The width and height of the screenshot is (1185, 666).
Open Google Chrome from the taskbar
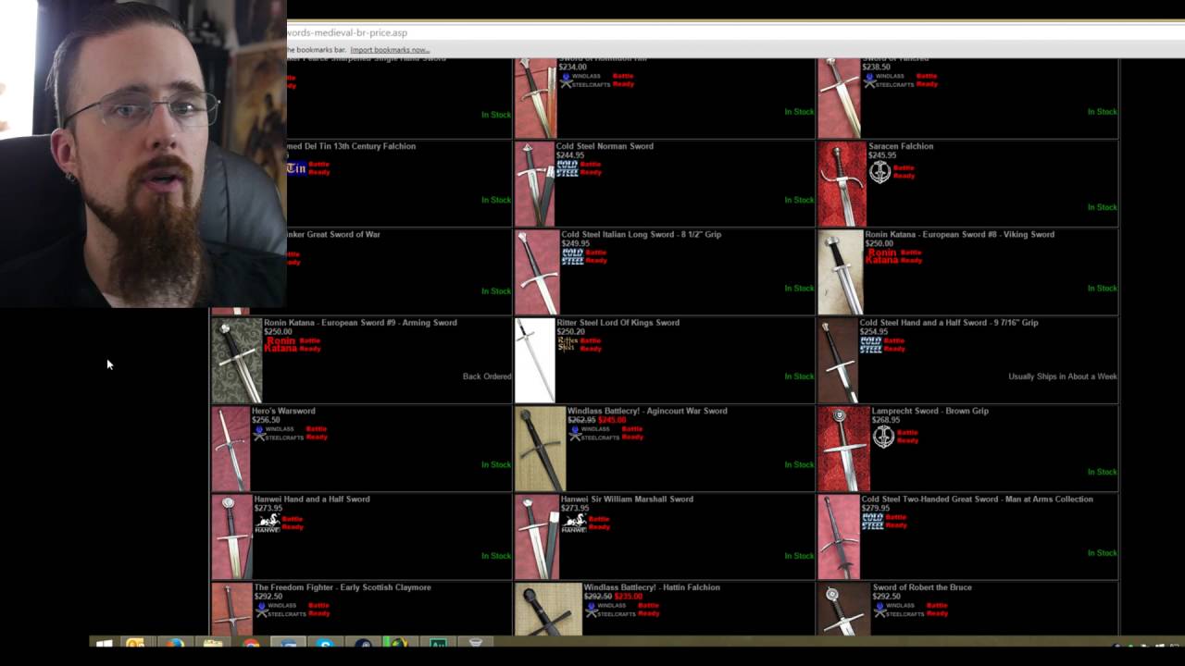pyautogui.click(x=251, y=644)
